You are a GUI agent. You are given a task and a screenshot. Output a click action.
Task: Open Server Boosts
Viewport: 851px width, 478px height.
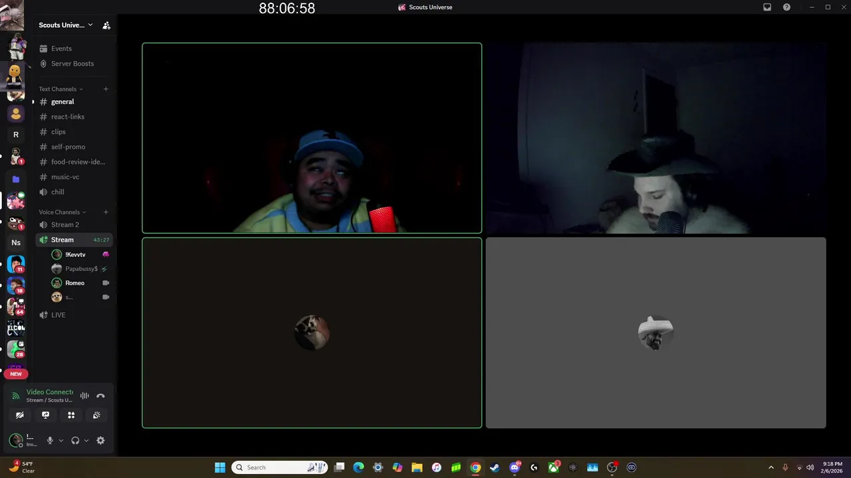click(x=73, y=64)
